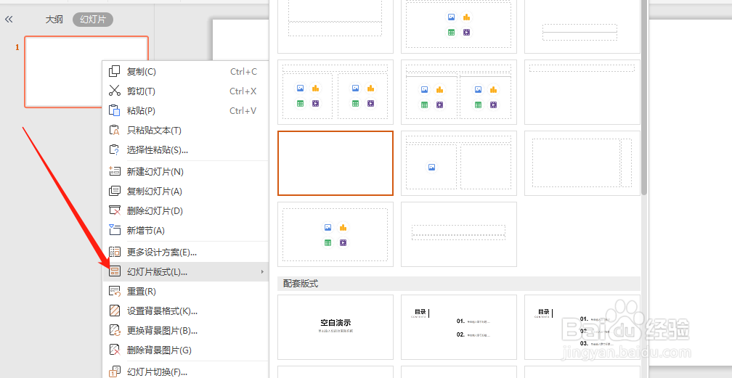Pick the 空白演示 matching layout
This screenshot has width=732, height=378.
[335, 327]
